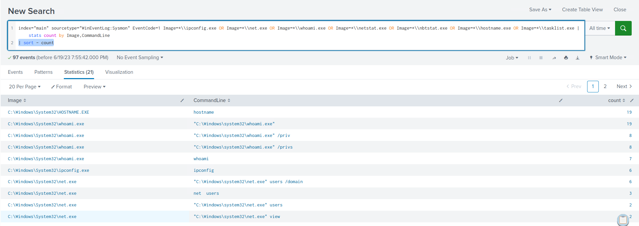639x226 pixels.
Task: Click format pencil icon in count column
Action: coord(632,100)
